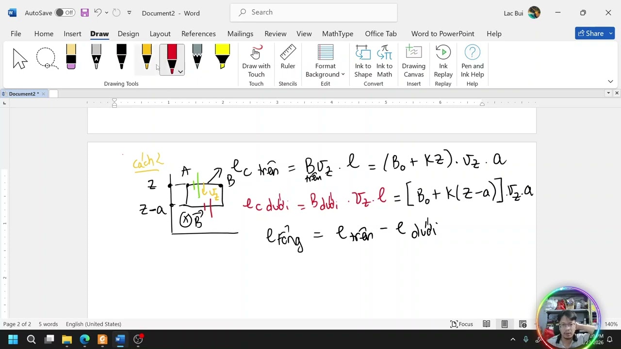621x349 pixels.
Task: Open a new blank document tab
Action: point(53,94)
